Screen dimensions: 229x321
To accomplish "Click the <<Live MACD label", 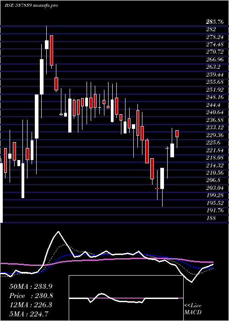I will point(193,309).
